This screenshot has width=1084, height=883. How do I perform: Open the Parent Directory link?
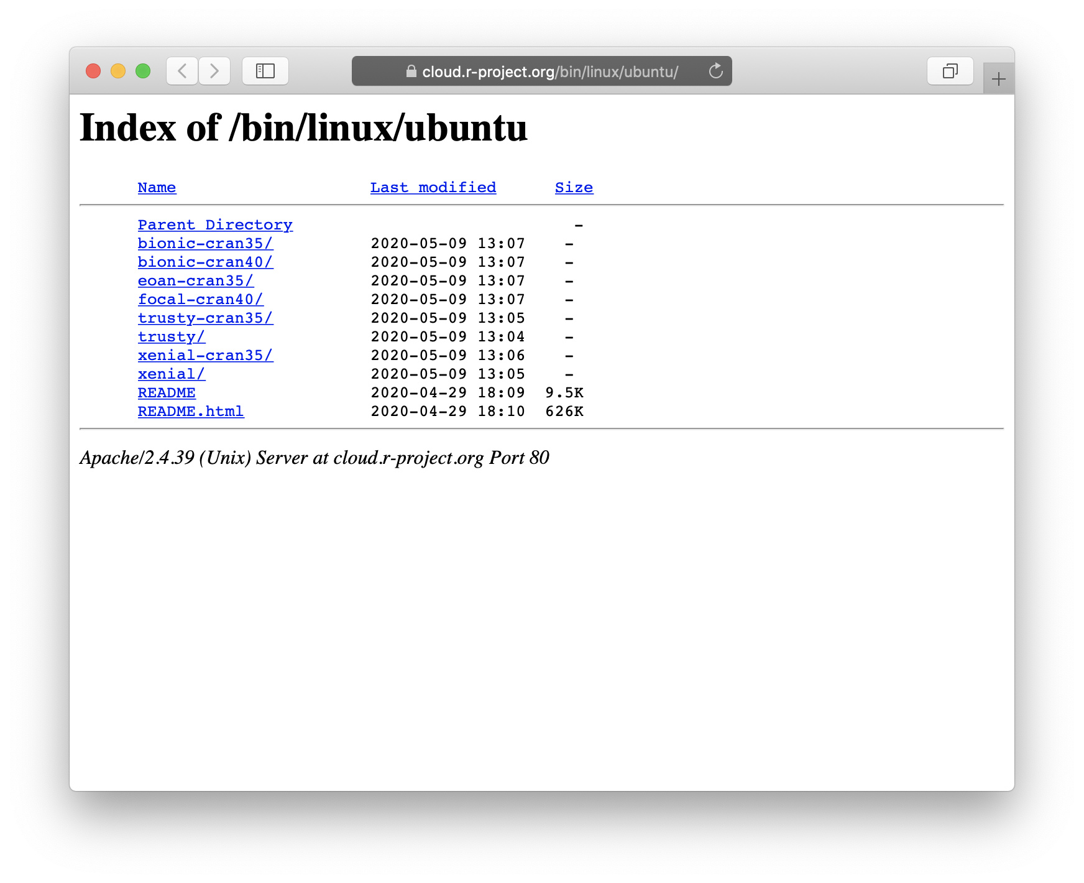click(x=215, y=224)
